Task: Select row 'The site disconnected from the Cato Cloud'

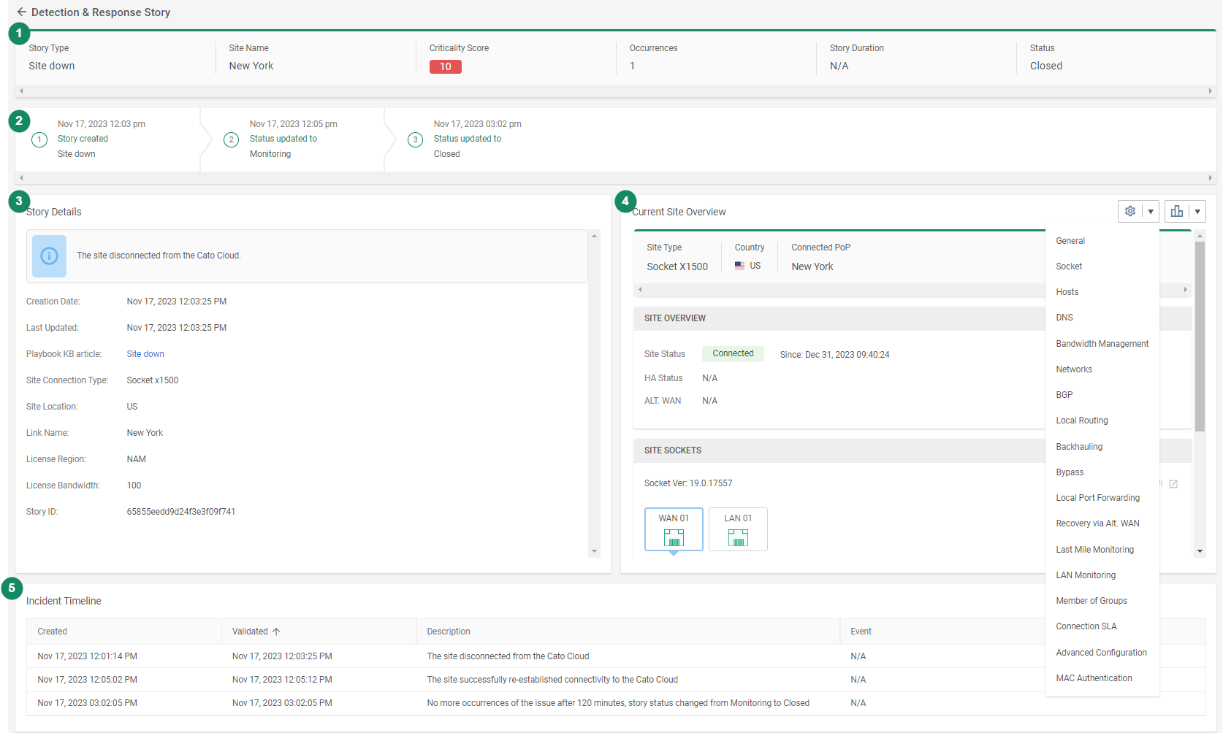Action: tap(616, 656)
